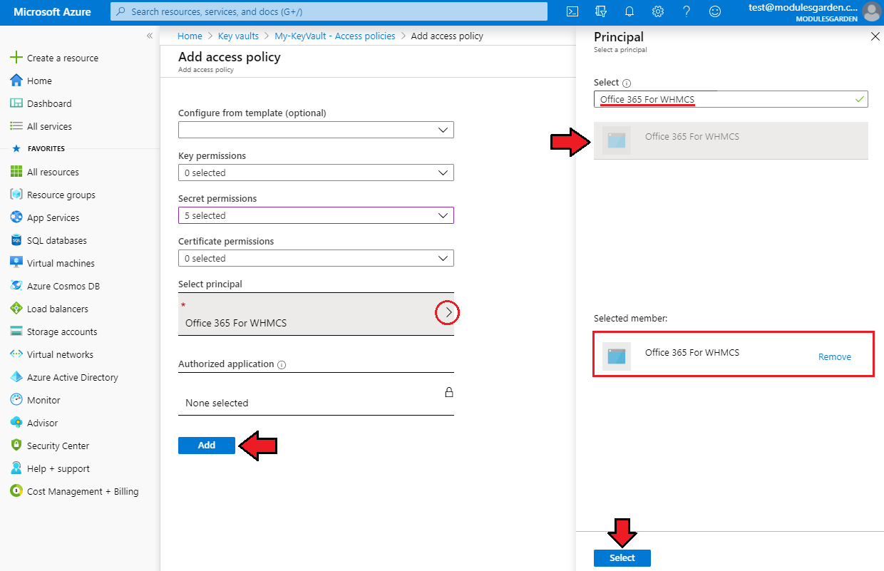Select Office 365 For WHMCS search result
884x571 pixels.
[x=731, y=140]
